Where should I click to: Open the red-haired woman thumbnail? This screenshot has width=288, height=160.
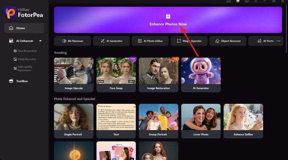(158, 151)
